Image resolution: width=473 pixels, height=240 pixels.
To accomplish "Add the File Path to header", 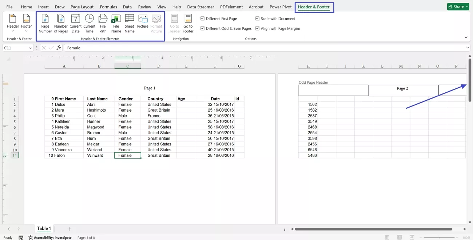I will (103, 23).
